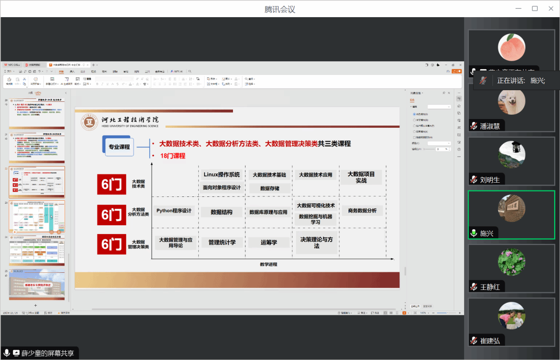Select the slide 23 thumbnail in panel
This screenshot has height=360, width=560.
click(x=37, y=216)
